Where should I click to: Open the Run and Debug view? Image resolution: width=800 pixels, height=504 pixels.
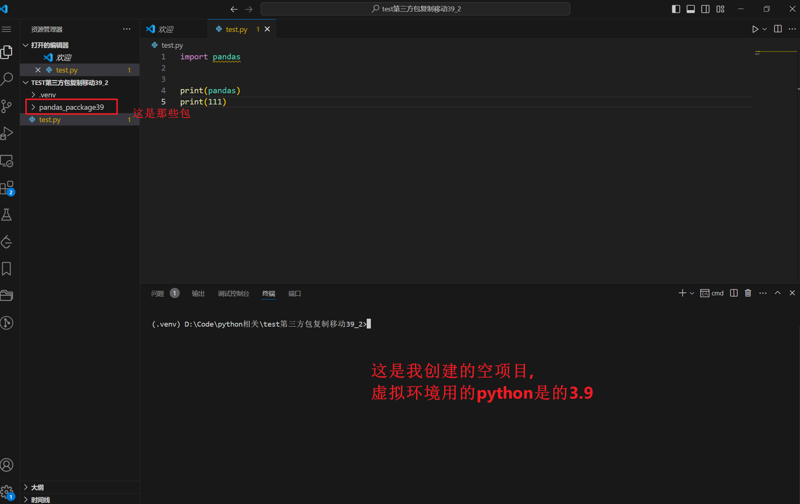coord(7,133)
